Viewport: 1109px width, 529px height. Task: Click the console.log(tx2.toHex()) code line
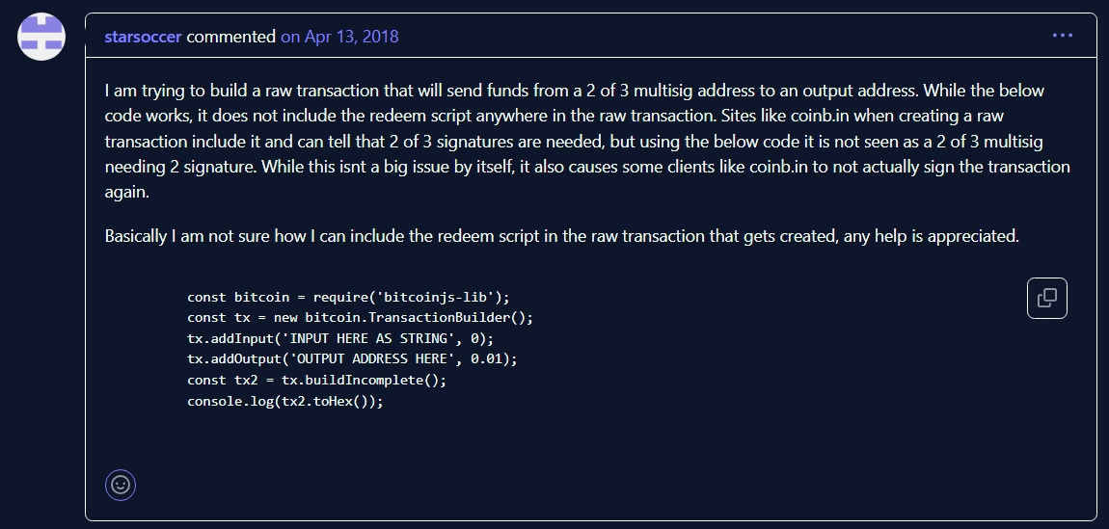[285, 401]
